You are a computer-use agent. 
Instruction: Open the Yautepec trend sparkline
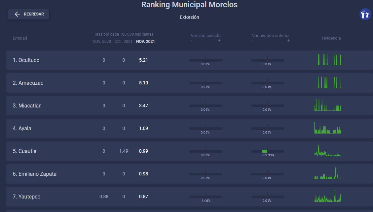pyautogui.click(x=328, y=196)
